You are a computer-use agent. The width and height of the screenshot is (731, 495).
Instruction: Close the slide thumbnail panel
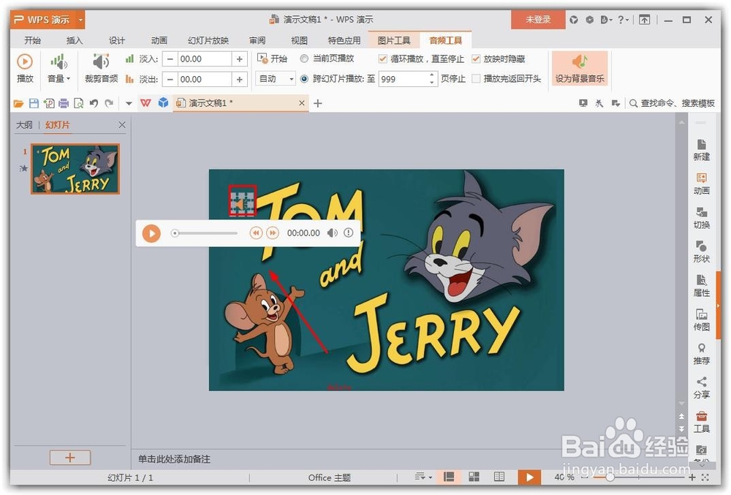point(121,125)
